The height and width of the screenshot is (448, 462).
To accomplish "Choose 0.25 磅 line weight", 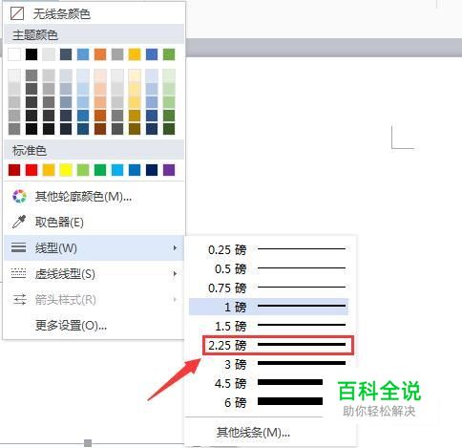I will coord(269,249).
